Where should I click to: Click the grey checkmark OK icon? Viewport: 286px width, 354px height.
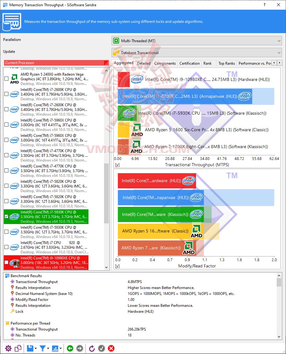102,348
